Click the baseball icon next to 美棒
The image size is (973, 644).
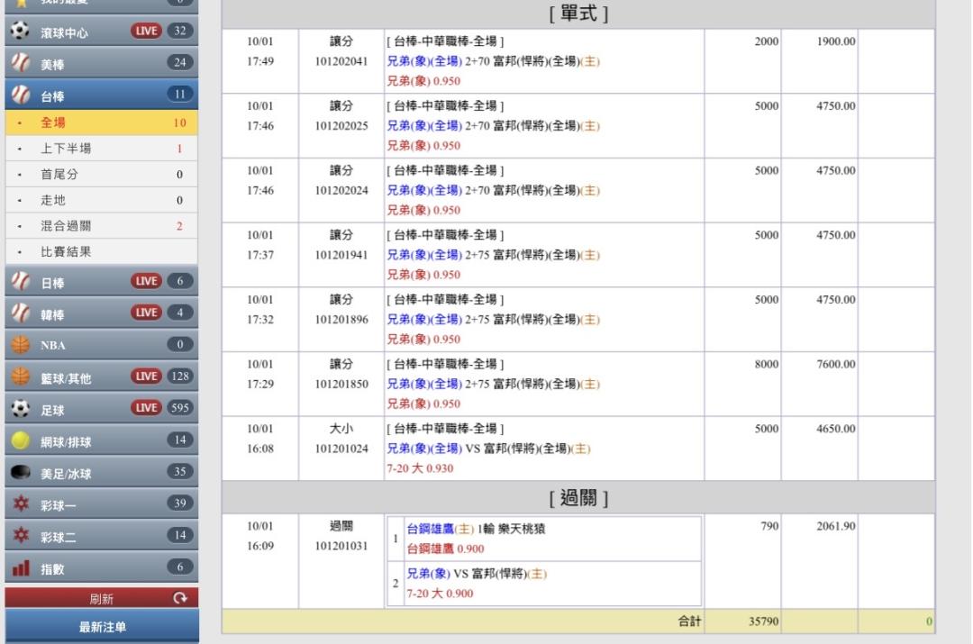pos(19,63)
